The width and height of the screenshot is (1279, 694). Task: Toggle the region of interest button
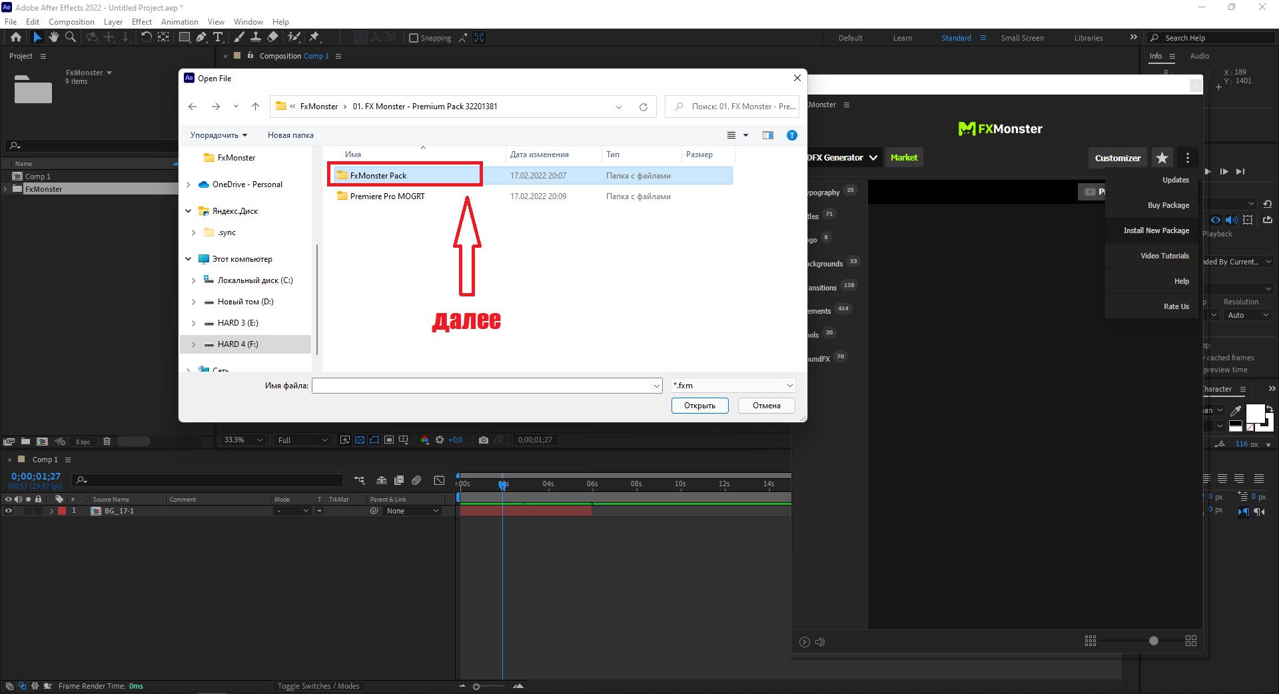tap(389, 440)
